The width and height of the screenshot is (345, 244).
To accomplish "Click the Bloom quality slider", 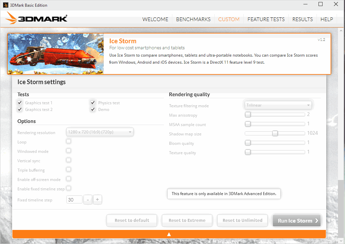I will [275, 143].
